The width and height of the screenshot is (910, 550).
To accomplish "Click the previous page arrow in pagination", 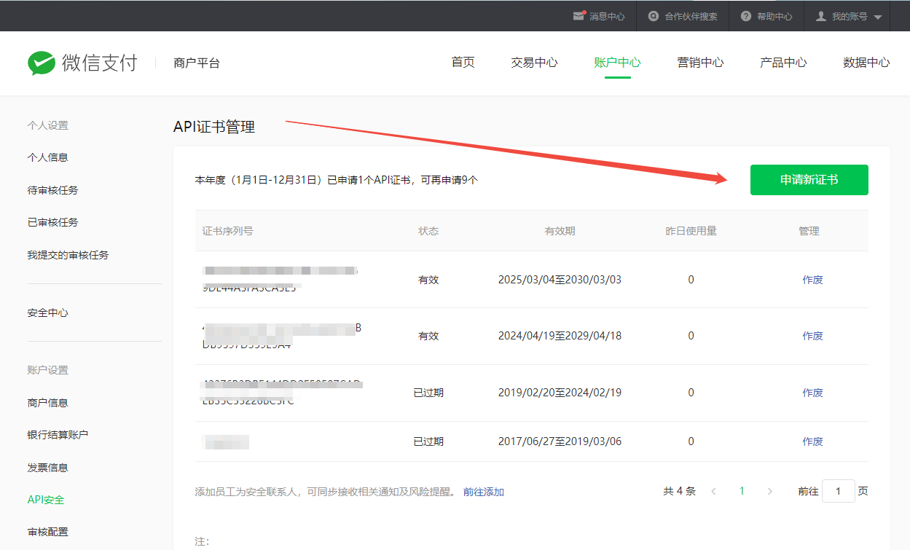I will tap(714, 492).
